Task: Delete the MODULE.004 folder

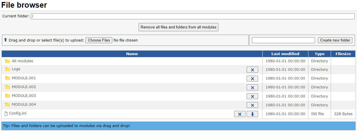Action: coord(252,105)
